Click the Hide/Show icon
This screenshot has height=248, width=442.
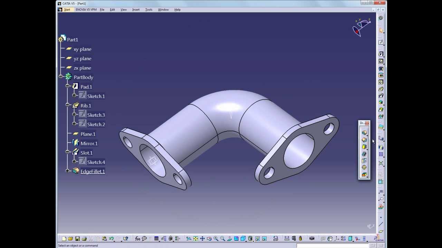click(258, 238)
